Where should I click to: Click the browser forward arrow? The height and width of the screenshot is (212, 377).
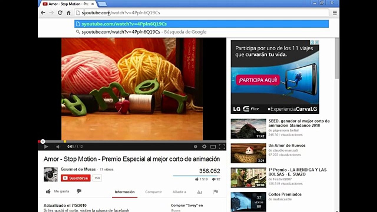(x=52, y=13)
